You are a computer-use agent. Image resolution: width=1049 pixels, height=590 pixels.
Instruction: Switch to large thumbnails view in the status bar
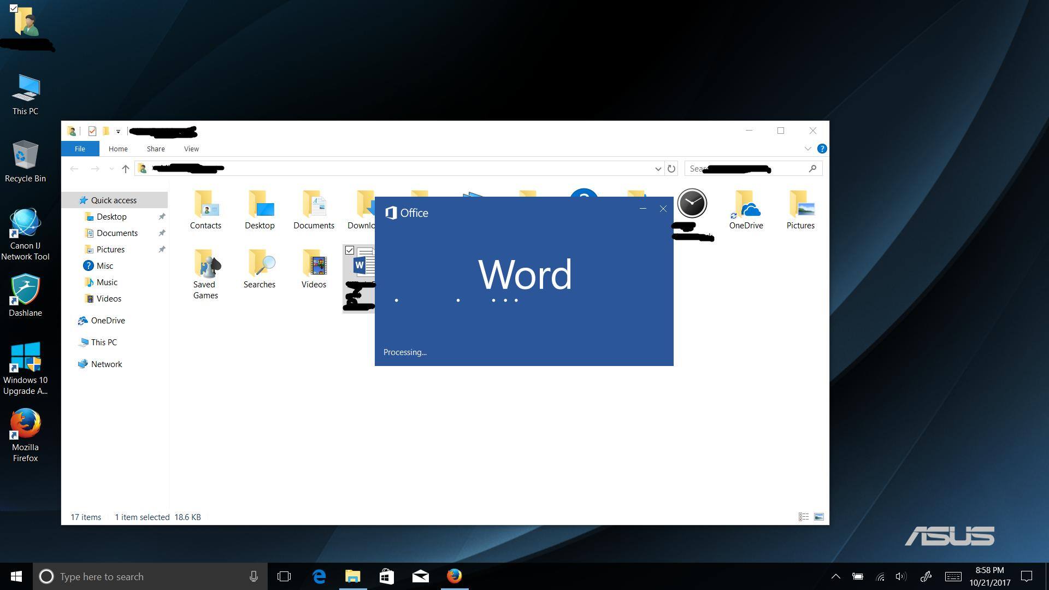point(818,516)
